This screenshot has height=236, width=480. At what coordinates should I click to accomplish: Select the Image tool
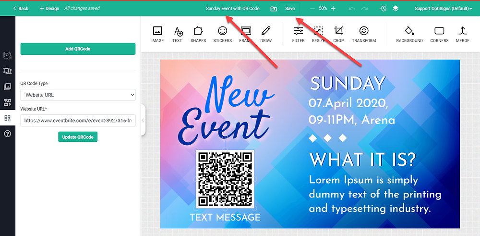(157, 34)
